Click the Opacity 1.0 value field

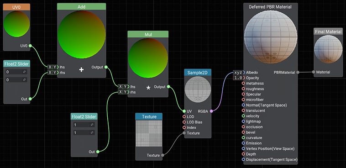click(x=238, y=78)
